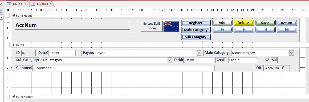Select the ID label
This screenshot has width=309, height=102.
pos(18,53)
